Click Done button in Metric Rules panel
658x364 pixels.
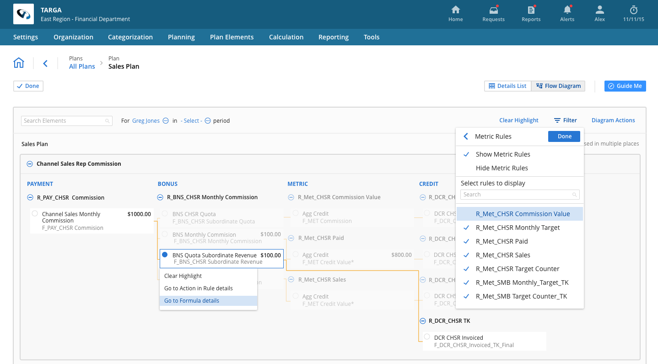pos(564,136)
